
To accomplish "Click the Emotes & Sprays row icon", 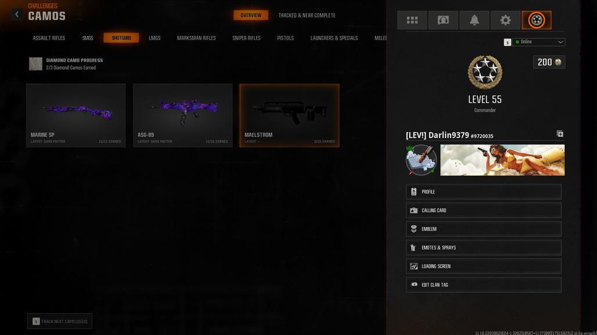I will (413, 247).
